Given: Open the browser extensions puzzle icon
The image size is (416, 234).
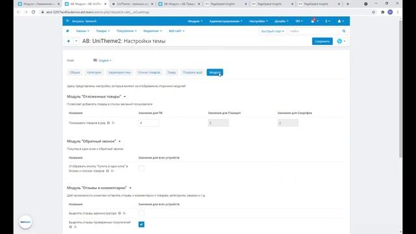Looking at the screenshot, I should pos(382,12).
